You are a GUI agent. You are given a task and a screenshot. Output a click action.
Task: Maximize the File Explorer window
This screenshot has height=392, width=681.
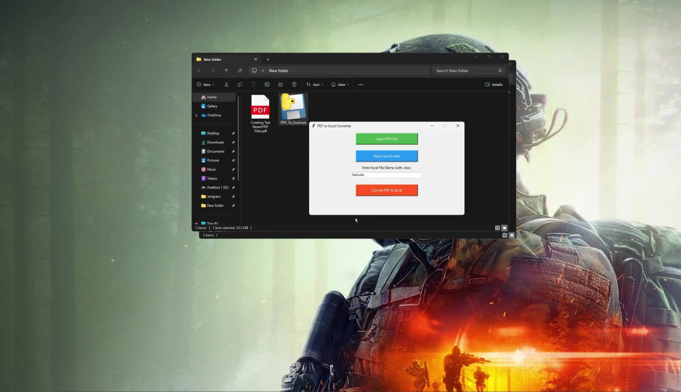489,57
